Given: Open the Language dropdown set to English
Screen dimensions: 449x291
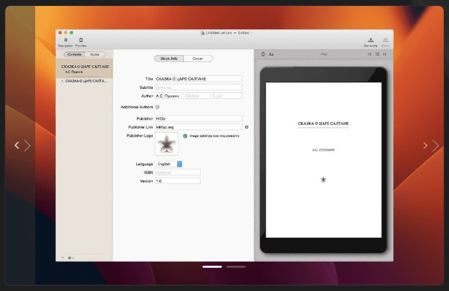Looking at the screenshot, I should [x=169, y=164].
